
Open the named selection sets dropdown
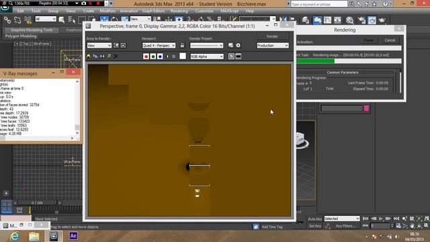click(257, 19)
